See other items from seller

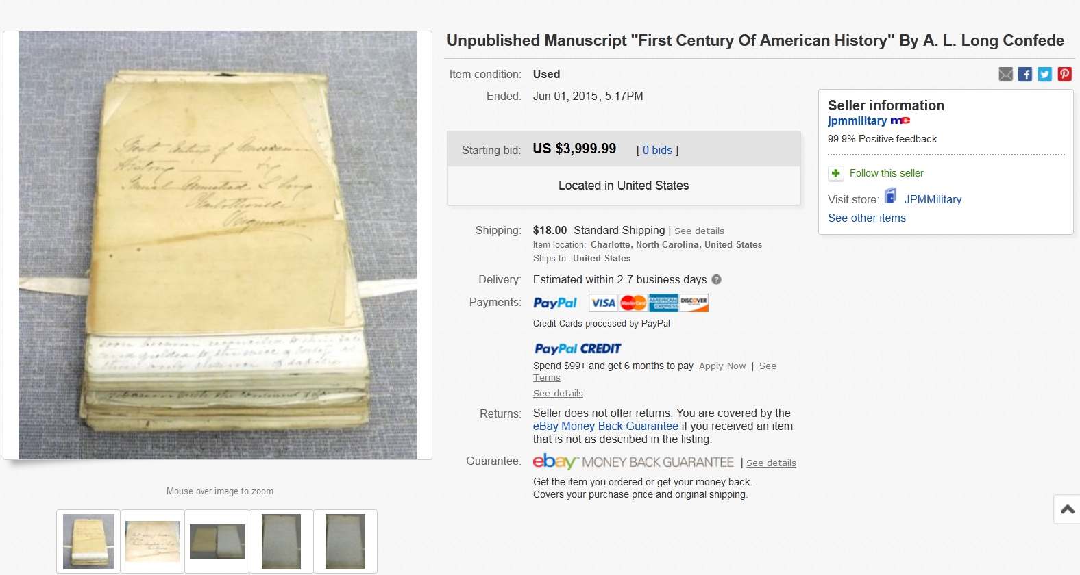pyautogui.click(x=867, y=218)
